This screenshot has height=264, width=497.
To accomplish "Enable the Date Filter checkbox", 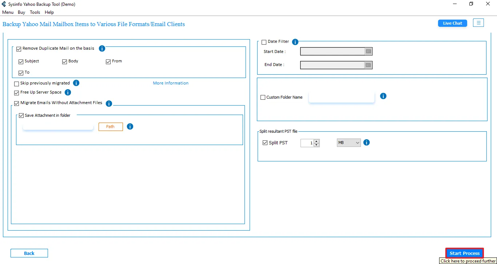I will tap(264, 42).
